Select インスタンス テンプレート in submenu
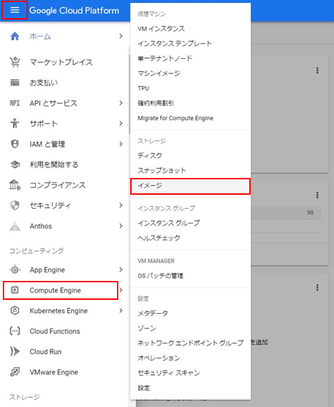Screen dimensions: 334x407 click(x=190, y=43)
